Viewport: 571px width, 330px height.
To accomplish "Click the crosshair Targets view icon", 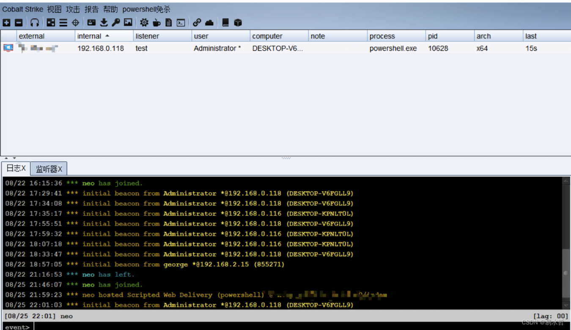I will pos(76,23).
